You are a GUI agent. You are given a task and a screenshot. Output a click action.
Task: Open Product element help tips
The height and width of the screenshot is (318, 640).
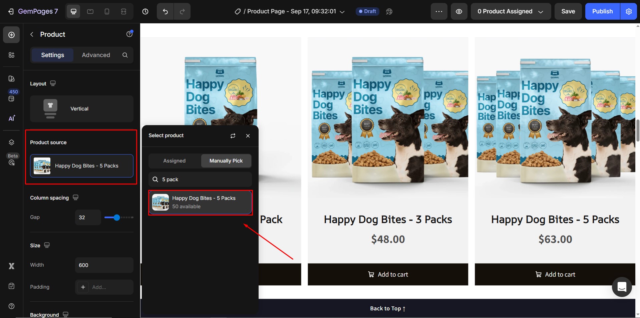pos(129,34)
